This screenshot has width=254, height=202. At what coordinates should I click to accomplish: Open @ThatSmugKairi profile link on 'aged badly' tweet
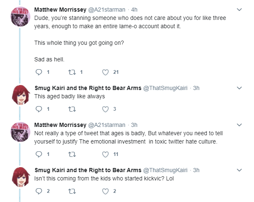[x=165, y=88]
